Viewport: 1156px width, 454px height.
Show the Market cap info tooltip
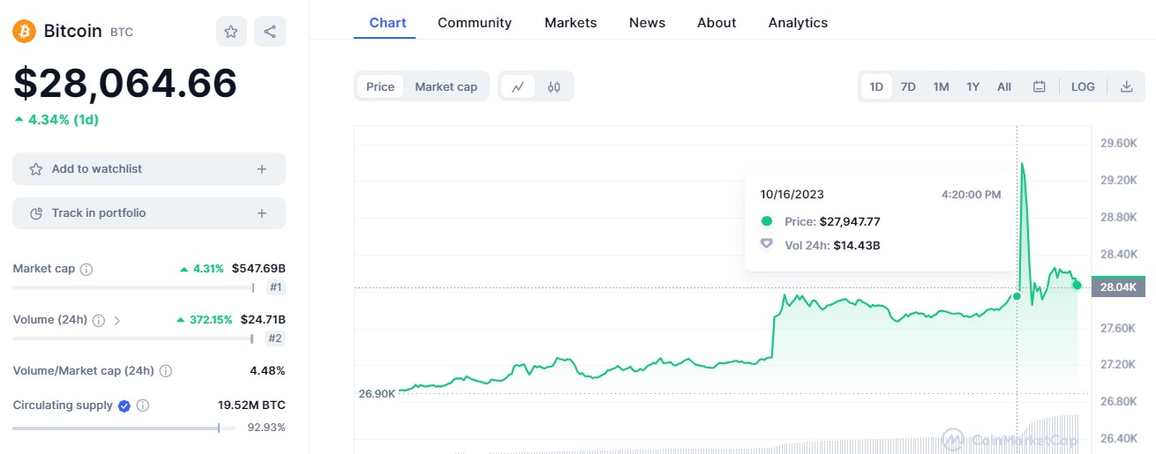86,269
